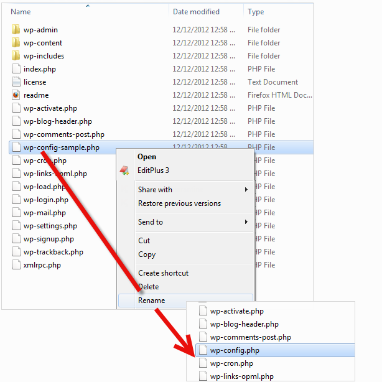Screen dimensions: 382x382
Task: Select the renamed wp-config.php file
Action: tap(235, 350)
